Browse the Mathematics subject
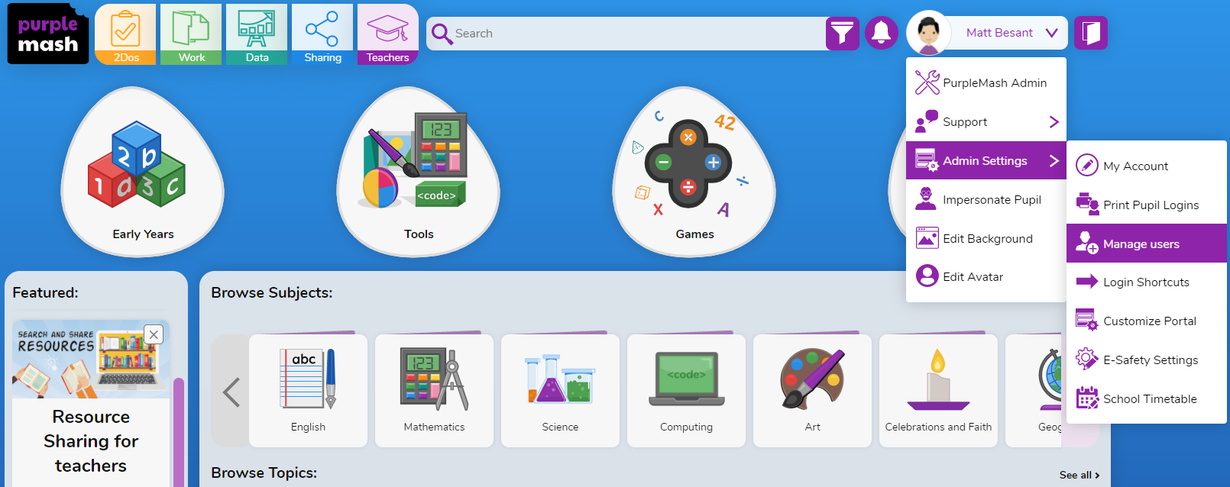The image size is (1230, 487). [x=434, y=391]
